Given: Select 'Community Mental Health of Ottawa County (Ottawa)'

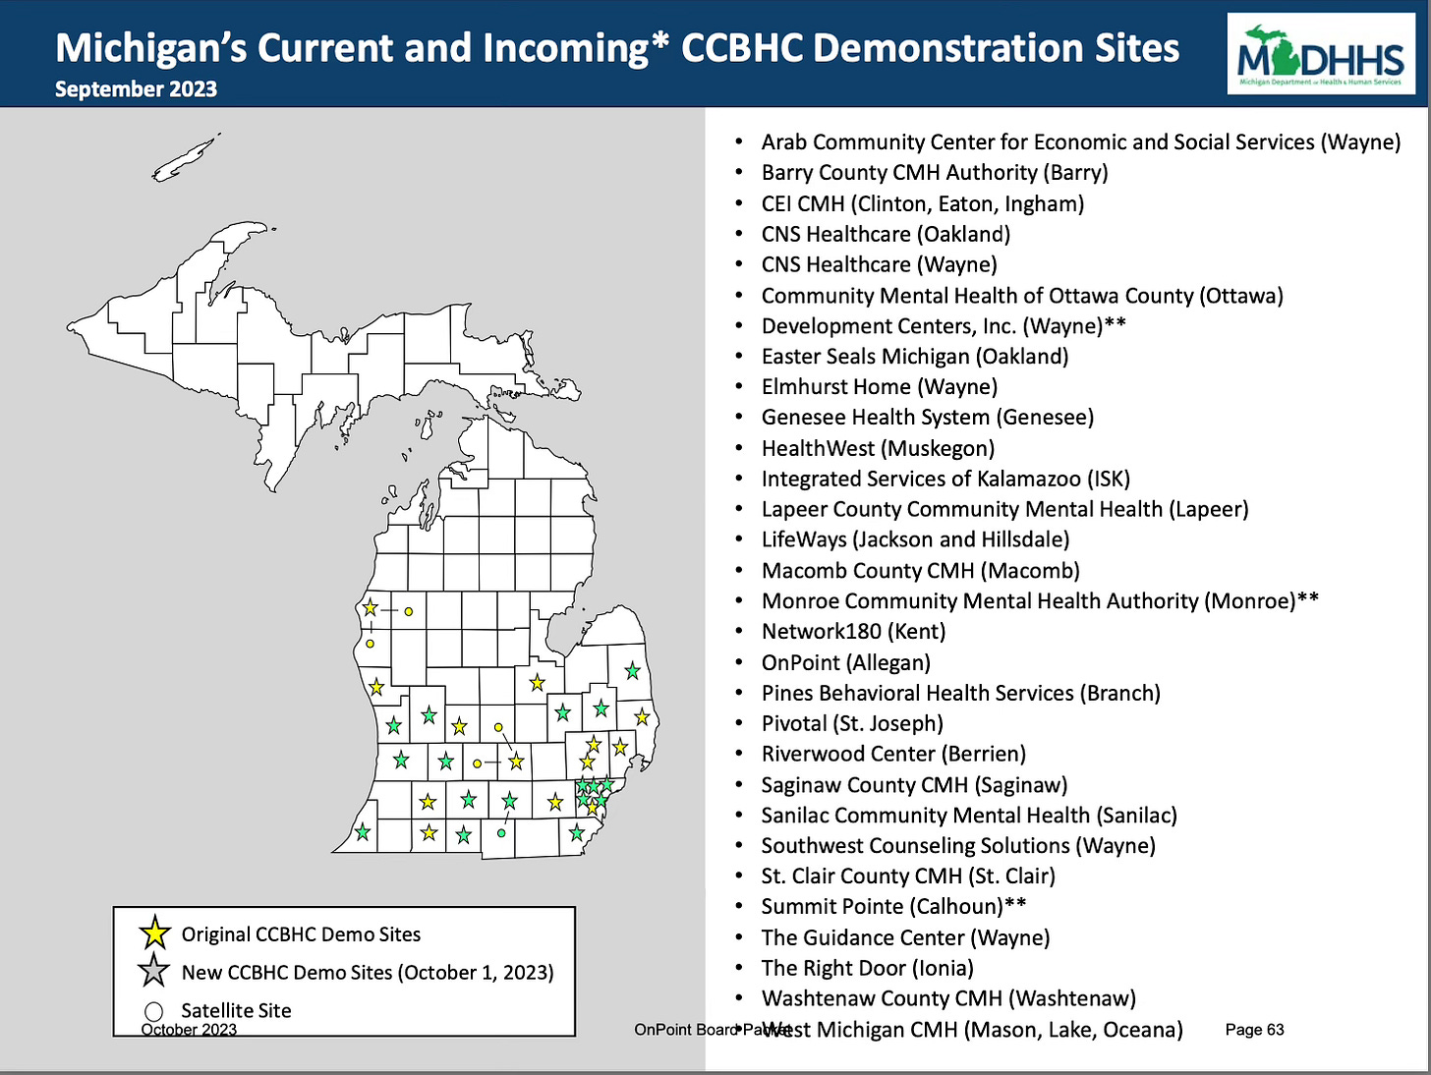Looking at the screenshot, I should (1022, 296).
